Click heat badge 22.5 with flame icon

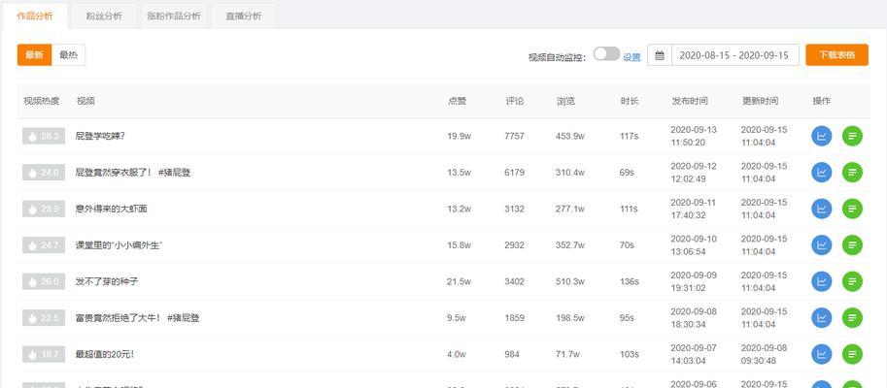(x=44, y=318)
